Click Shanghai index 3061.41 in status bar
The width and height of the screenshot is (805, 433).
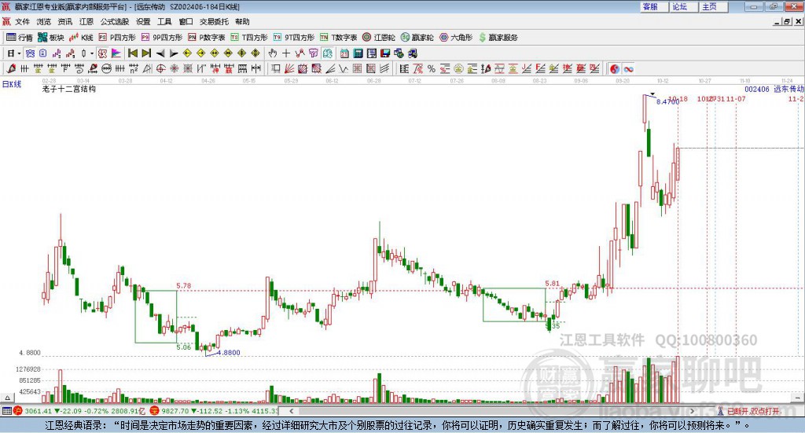click(39, 411)
